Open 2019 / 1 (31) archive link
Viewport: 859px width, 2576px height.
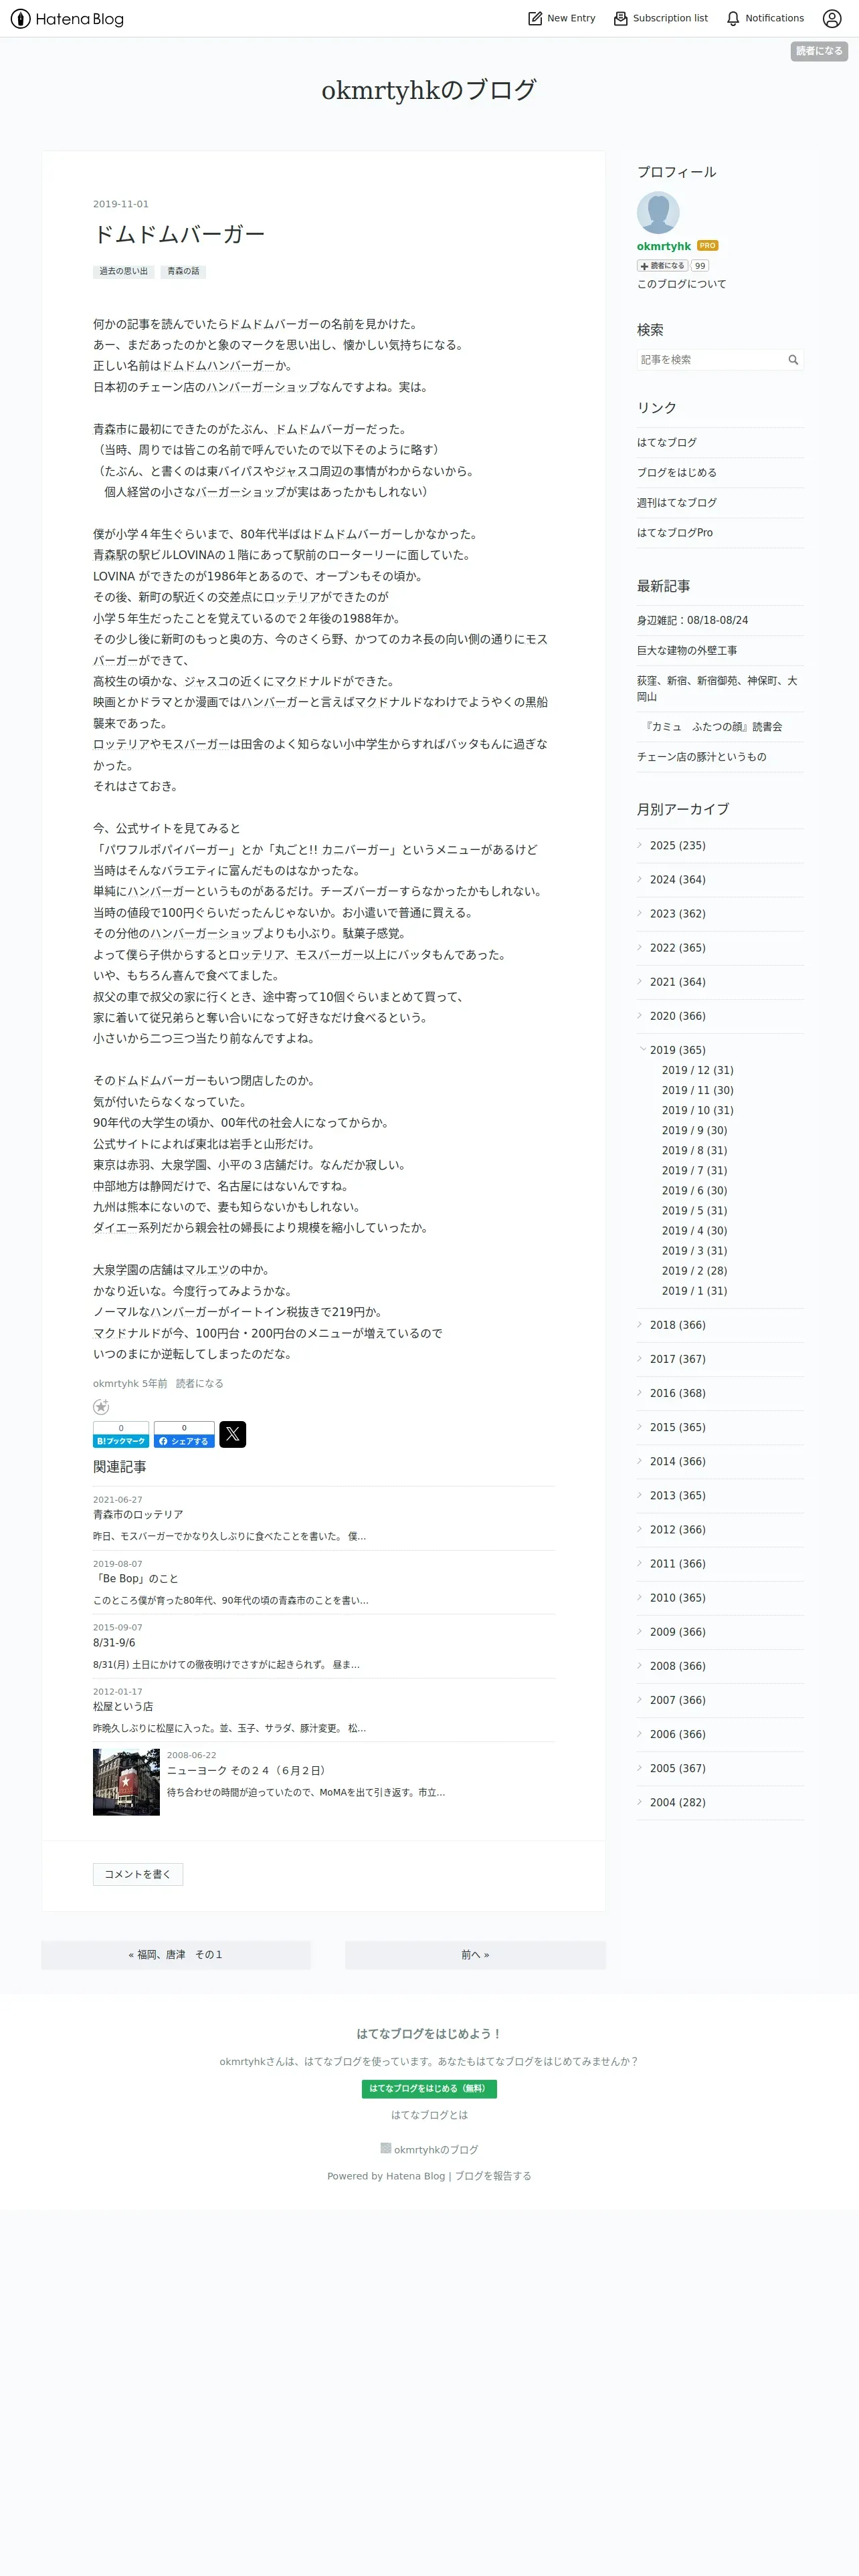coord(694,1290)
